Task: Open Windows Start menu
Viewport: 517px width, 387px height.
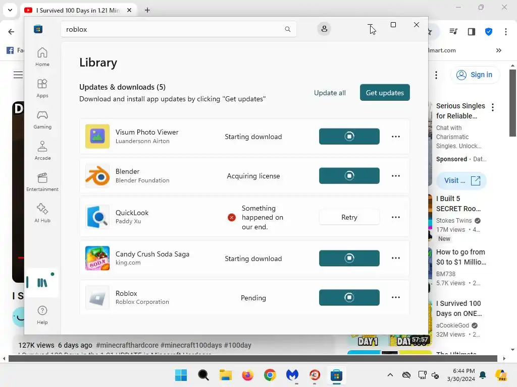Action: coord(181,375)
